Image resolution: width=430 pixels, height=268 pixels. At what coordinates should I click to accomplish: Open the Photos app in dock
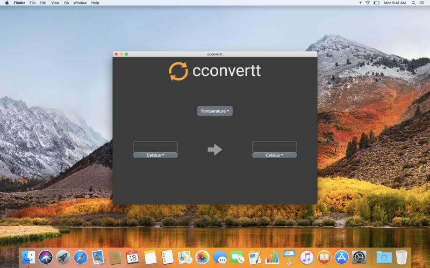coord(202,257)
